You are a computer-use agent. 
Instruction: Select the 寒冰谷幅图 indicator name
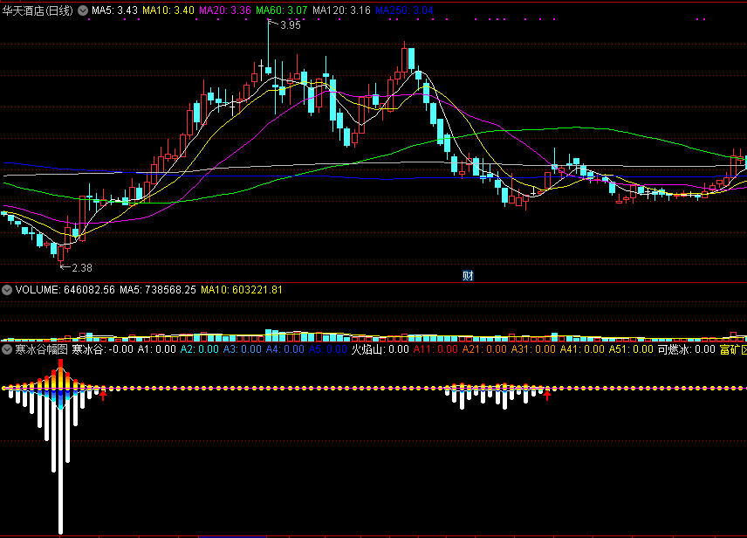coord(41,349)
